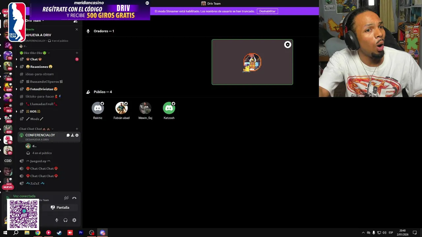
Task: Add a channel to Oke Oke Oke category
Action: pyautogui.click(x=77, y=53)
